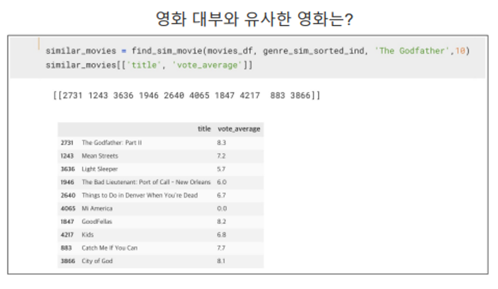Click the printed index array output line
Screen dimensions: 498x289
point(187,95)
